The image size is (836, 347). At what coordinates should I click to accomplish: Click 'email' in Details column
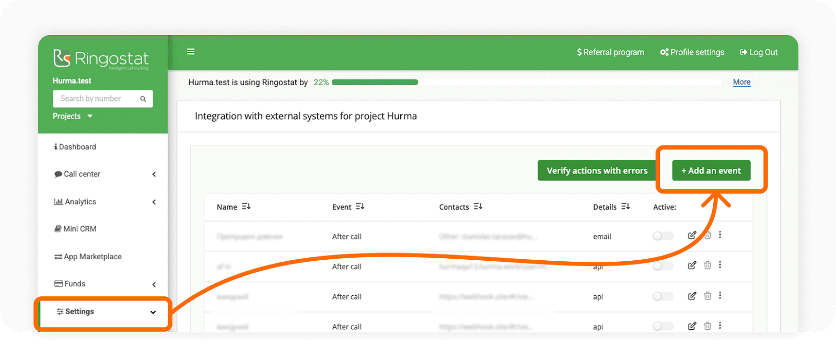point(602,237)
